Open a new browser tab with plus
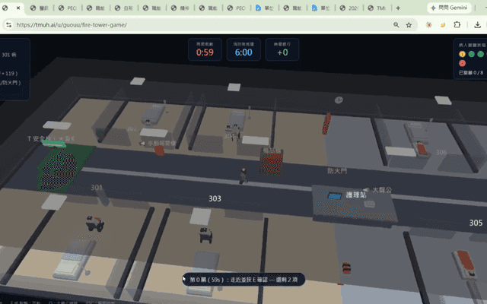The image size is (487, 304). (398, 8)
